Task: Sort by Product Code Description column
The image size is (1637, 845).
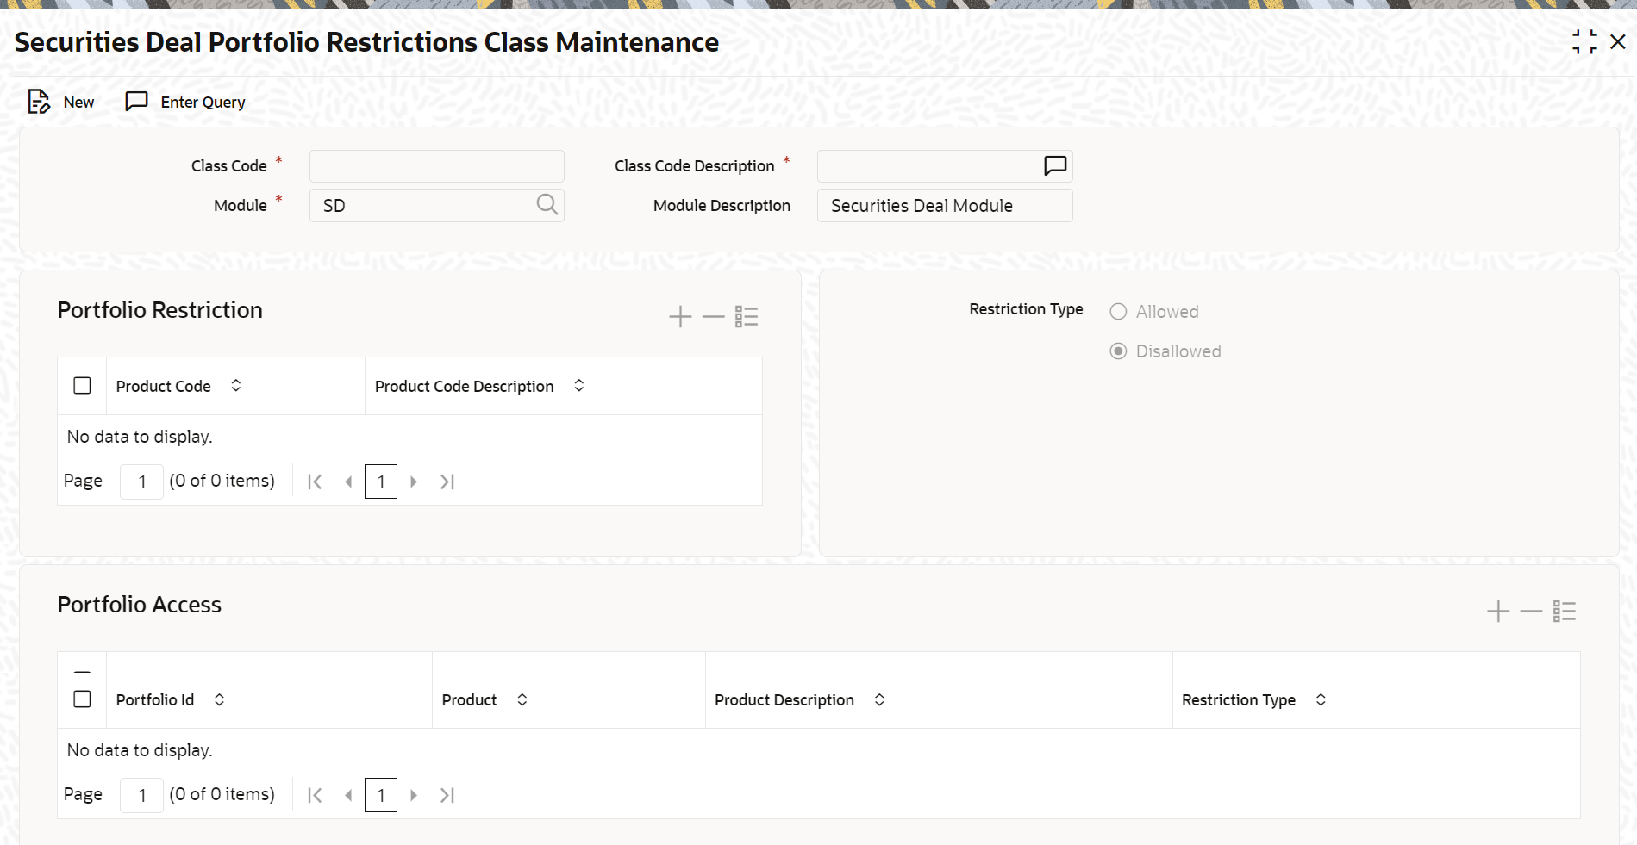Action: [579, 386]
